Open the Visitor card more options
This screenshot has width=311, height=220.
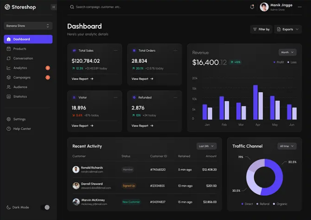tap(116, 97)
